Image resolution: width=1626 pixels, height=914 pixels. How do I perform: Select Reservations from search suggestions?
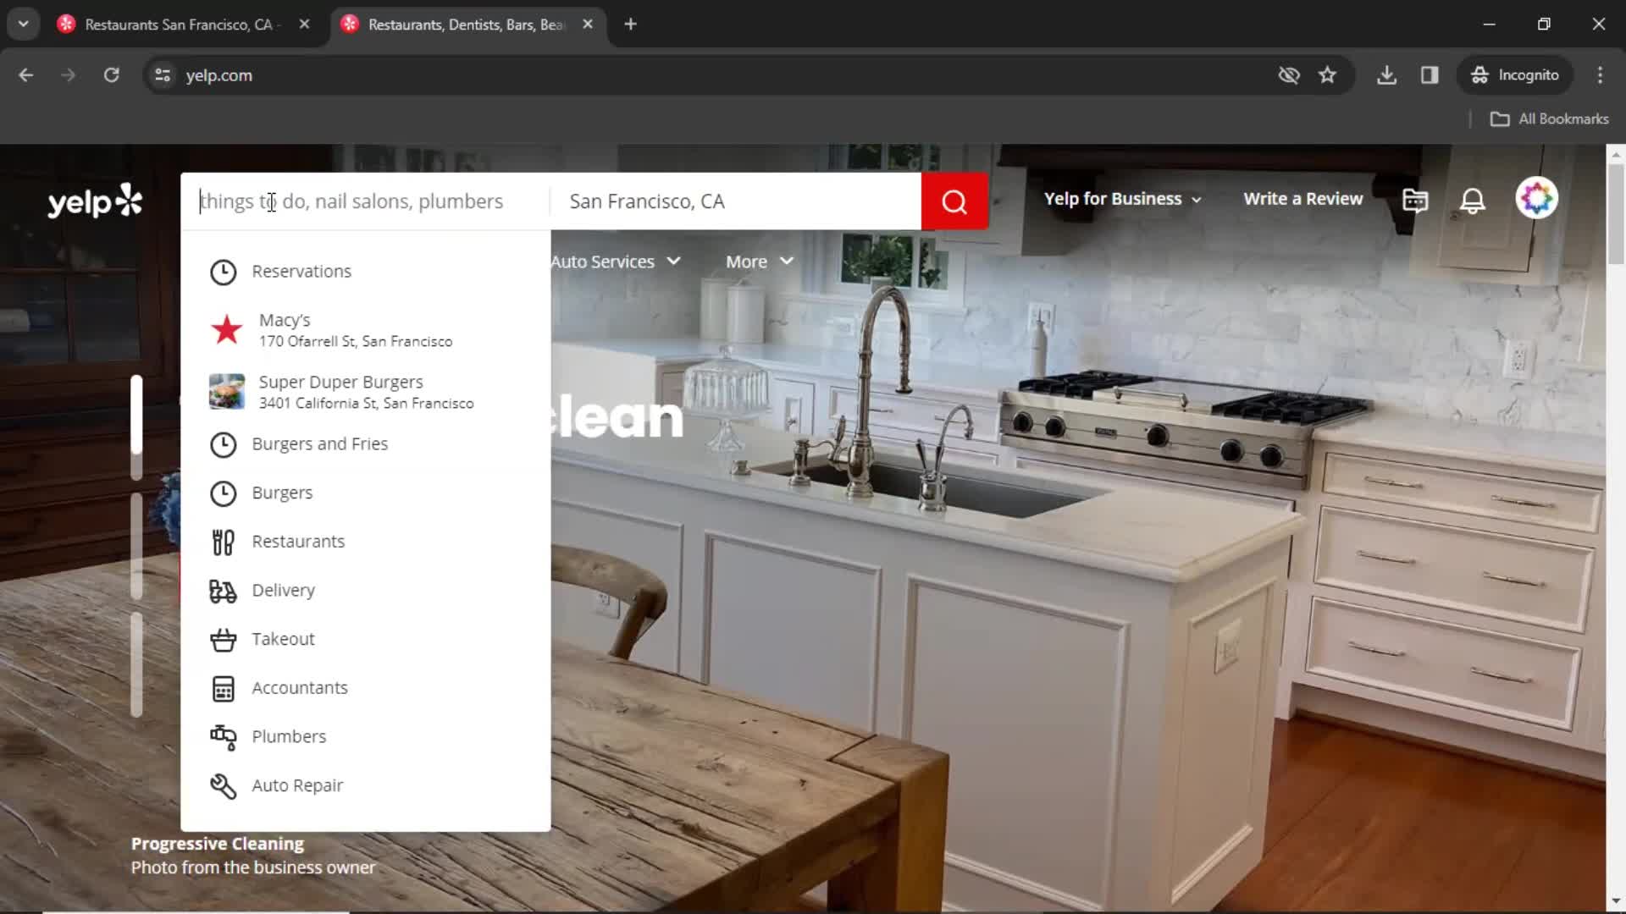pyautogui.click(x=302, y=273)
